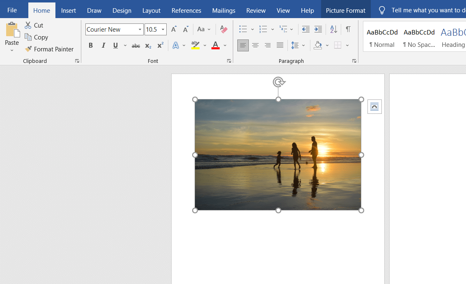The height and width of the screenshot is (284, 466).
Task: Apply red font color
Action: (216, 45)
